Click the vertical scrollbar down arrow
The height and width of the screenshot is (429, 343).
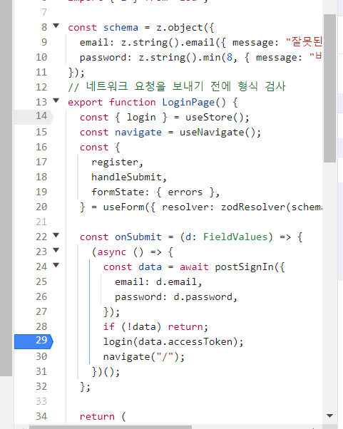click(x=330, y=415)
